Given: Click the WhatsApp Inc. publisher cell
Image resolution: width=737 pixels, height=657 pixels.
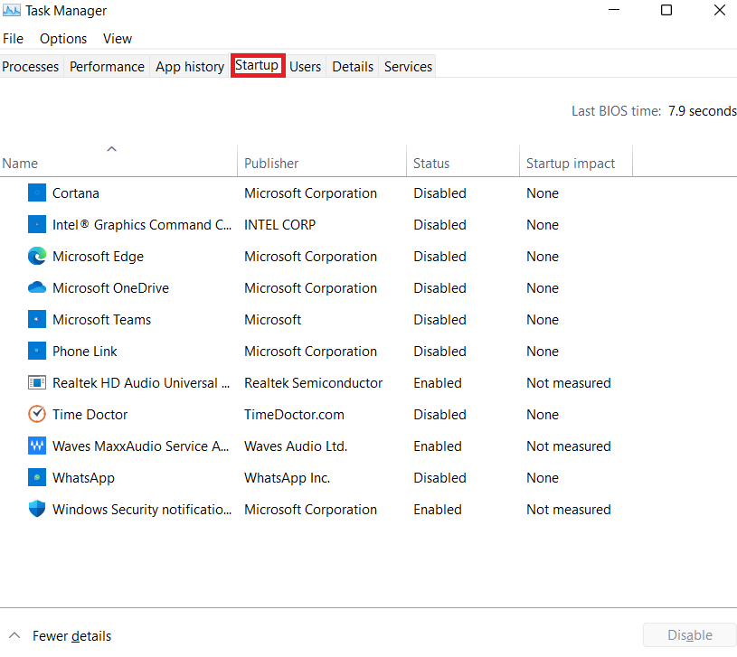Looking at the screenshot, I should [x=288, y=478].
